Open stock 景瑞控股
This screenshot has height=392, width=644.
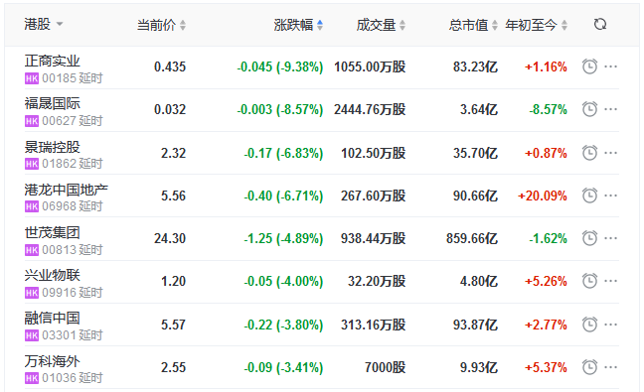point(52,147)
